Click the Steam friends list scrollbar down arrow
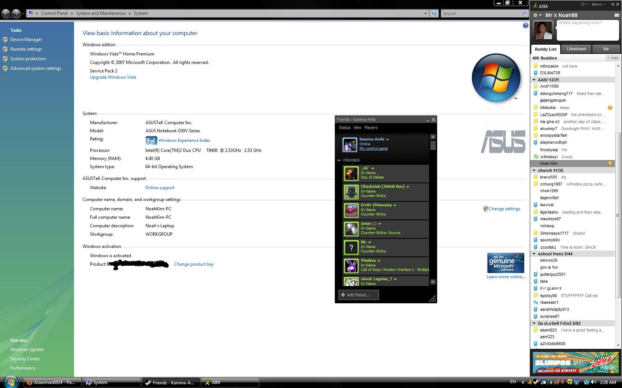Viewport: 622px width, 388px height. click(x=433, y=282)
